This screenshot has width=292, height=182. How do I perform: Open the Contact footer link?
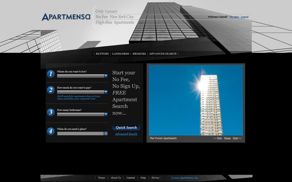click(x=130, y=178)
